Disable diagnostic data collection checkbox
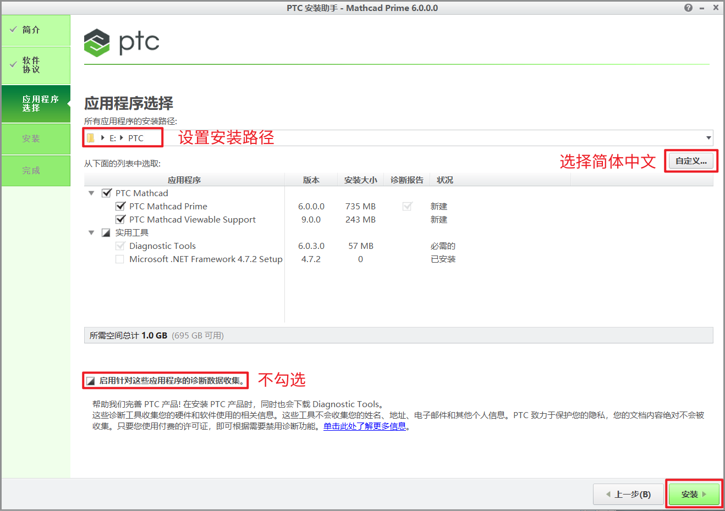The height and width of the screenshot is (511, 725). point(91,381)
